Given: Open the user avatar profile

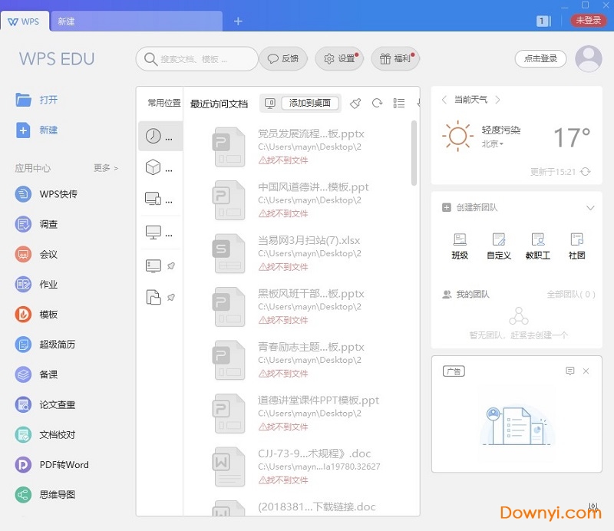Looking at the screenshot, I should coord(588,59).
